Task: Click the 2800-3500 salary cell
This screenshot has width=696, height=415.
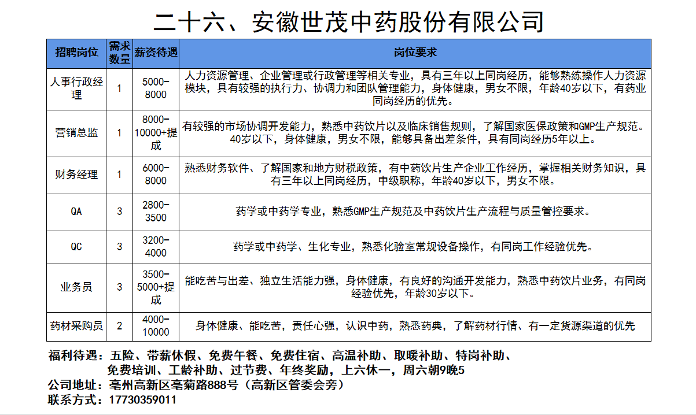Action: (156, 212)
